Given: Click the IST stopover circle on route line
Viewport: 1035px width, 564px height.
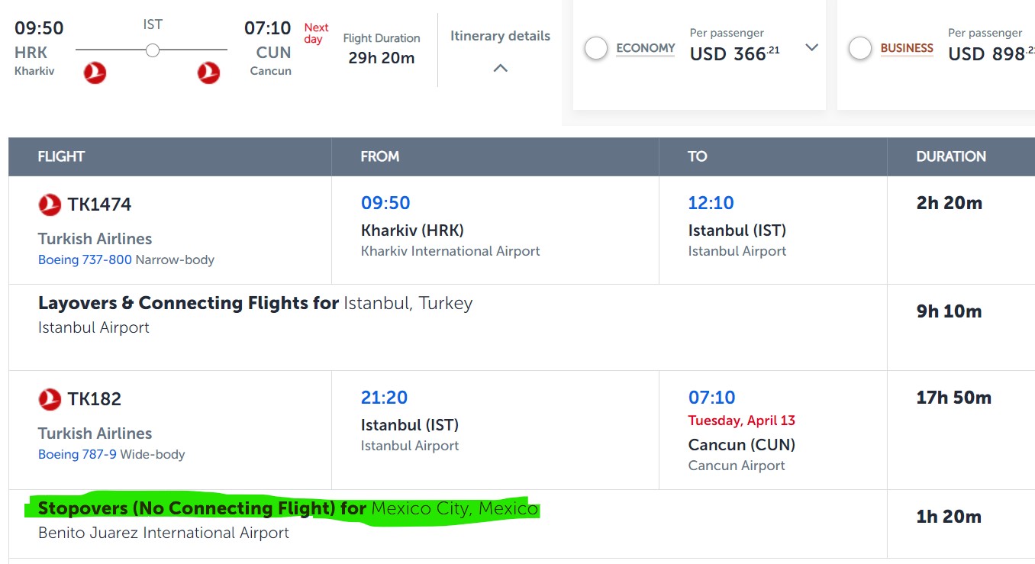Looking at the screenshot, I should (x=153, y=50).
